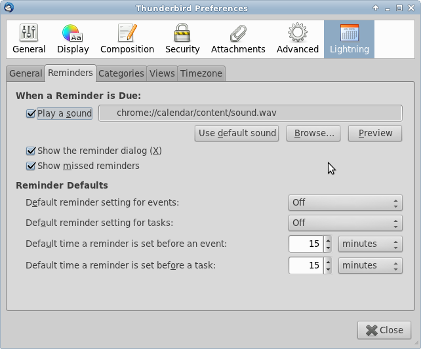This screenshot has width=421, height=349.
Task: Click 'Default reminder setting for tasks:' label
Action: [x=99, y=223]
